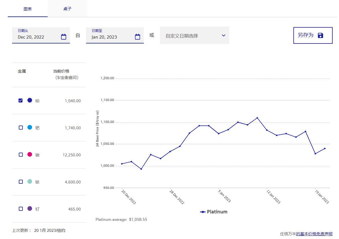Click the light blue 钯 color dot
This screenshot has width=339, height=239.
(30, 127)
